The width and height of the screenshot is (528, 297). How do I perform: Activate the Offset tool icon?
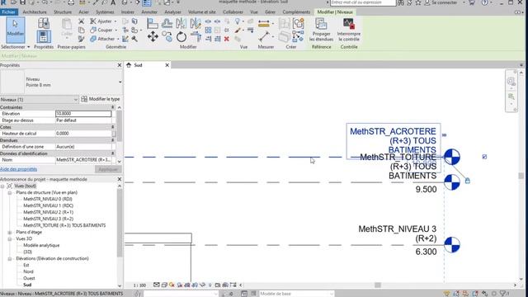167,23
